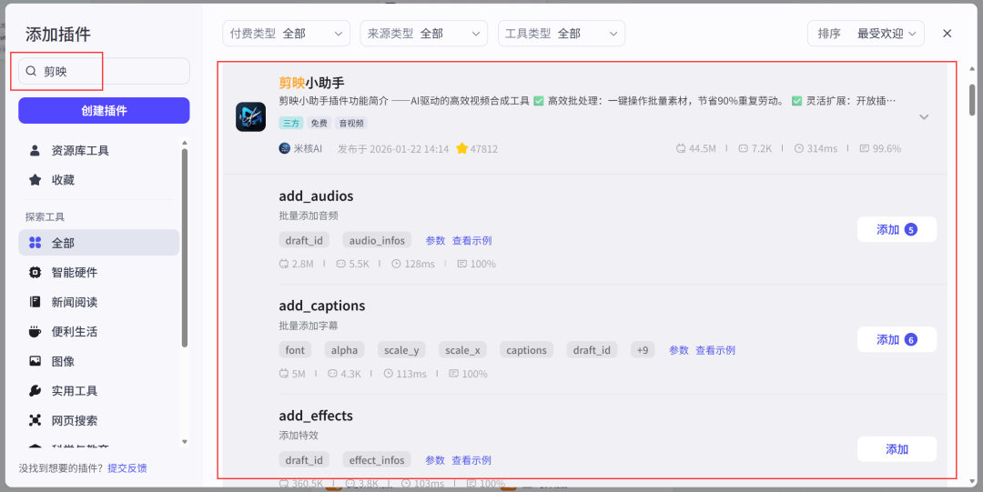Screen dimensions: 983x492
Task: Open 查看示例 link for add_captions
Action: point(715,350)
